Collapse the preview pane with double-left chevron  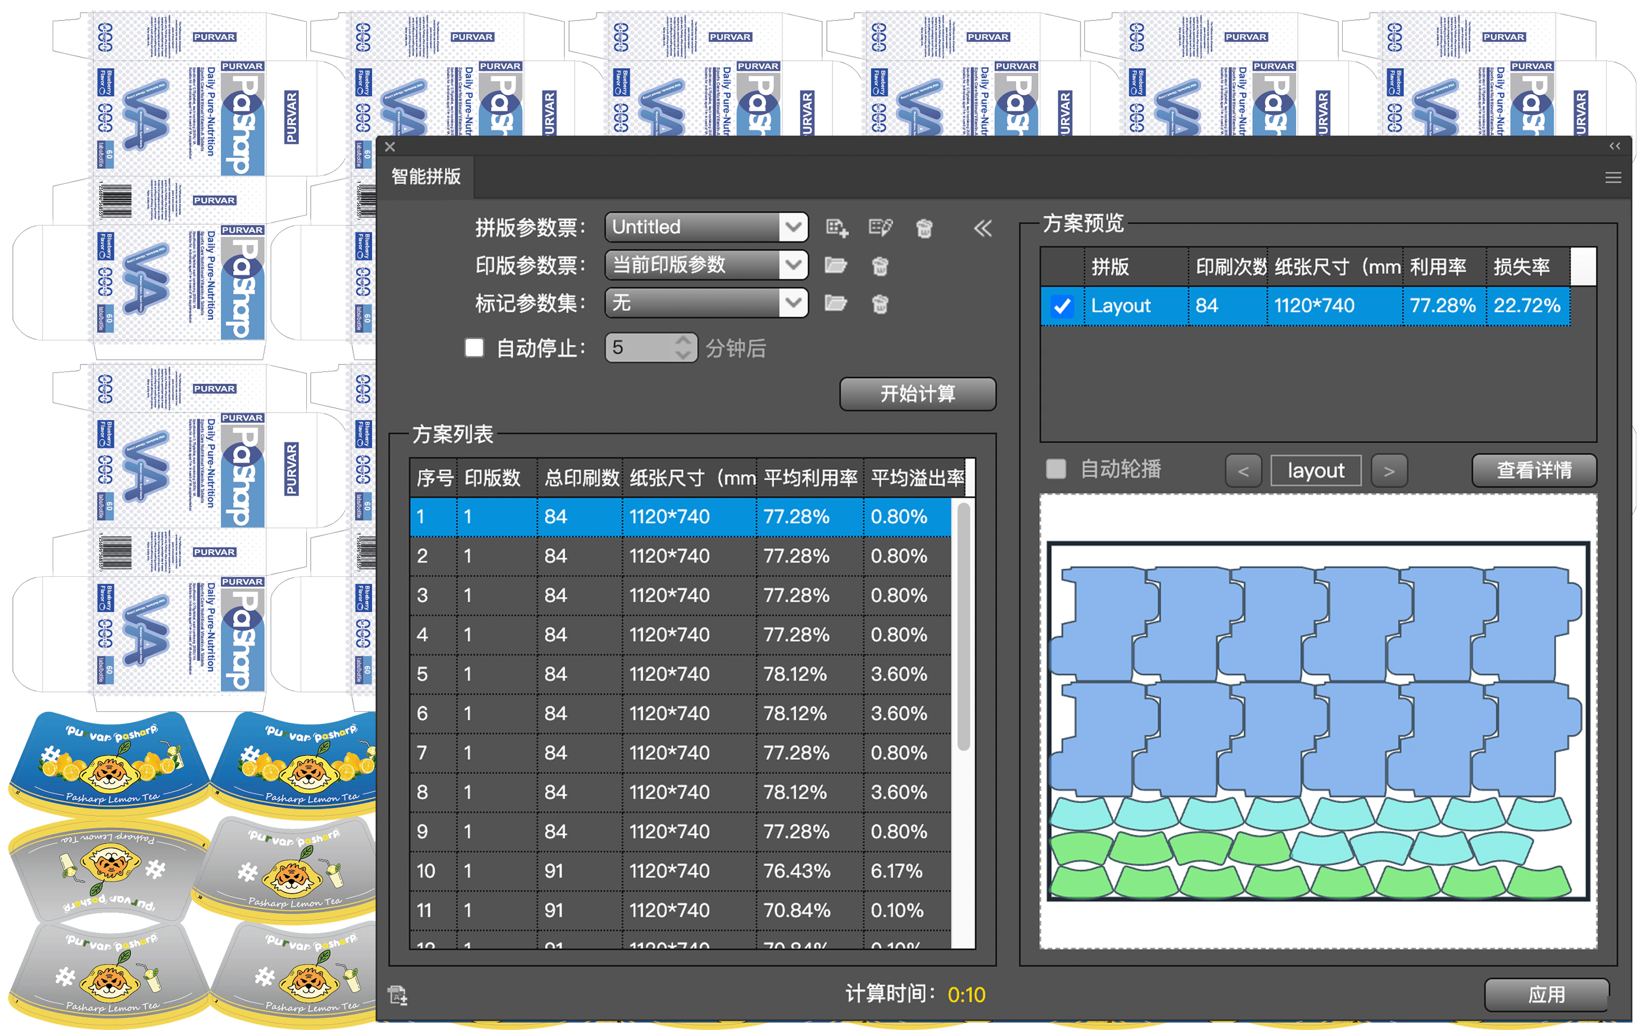pos(983,228)
